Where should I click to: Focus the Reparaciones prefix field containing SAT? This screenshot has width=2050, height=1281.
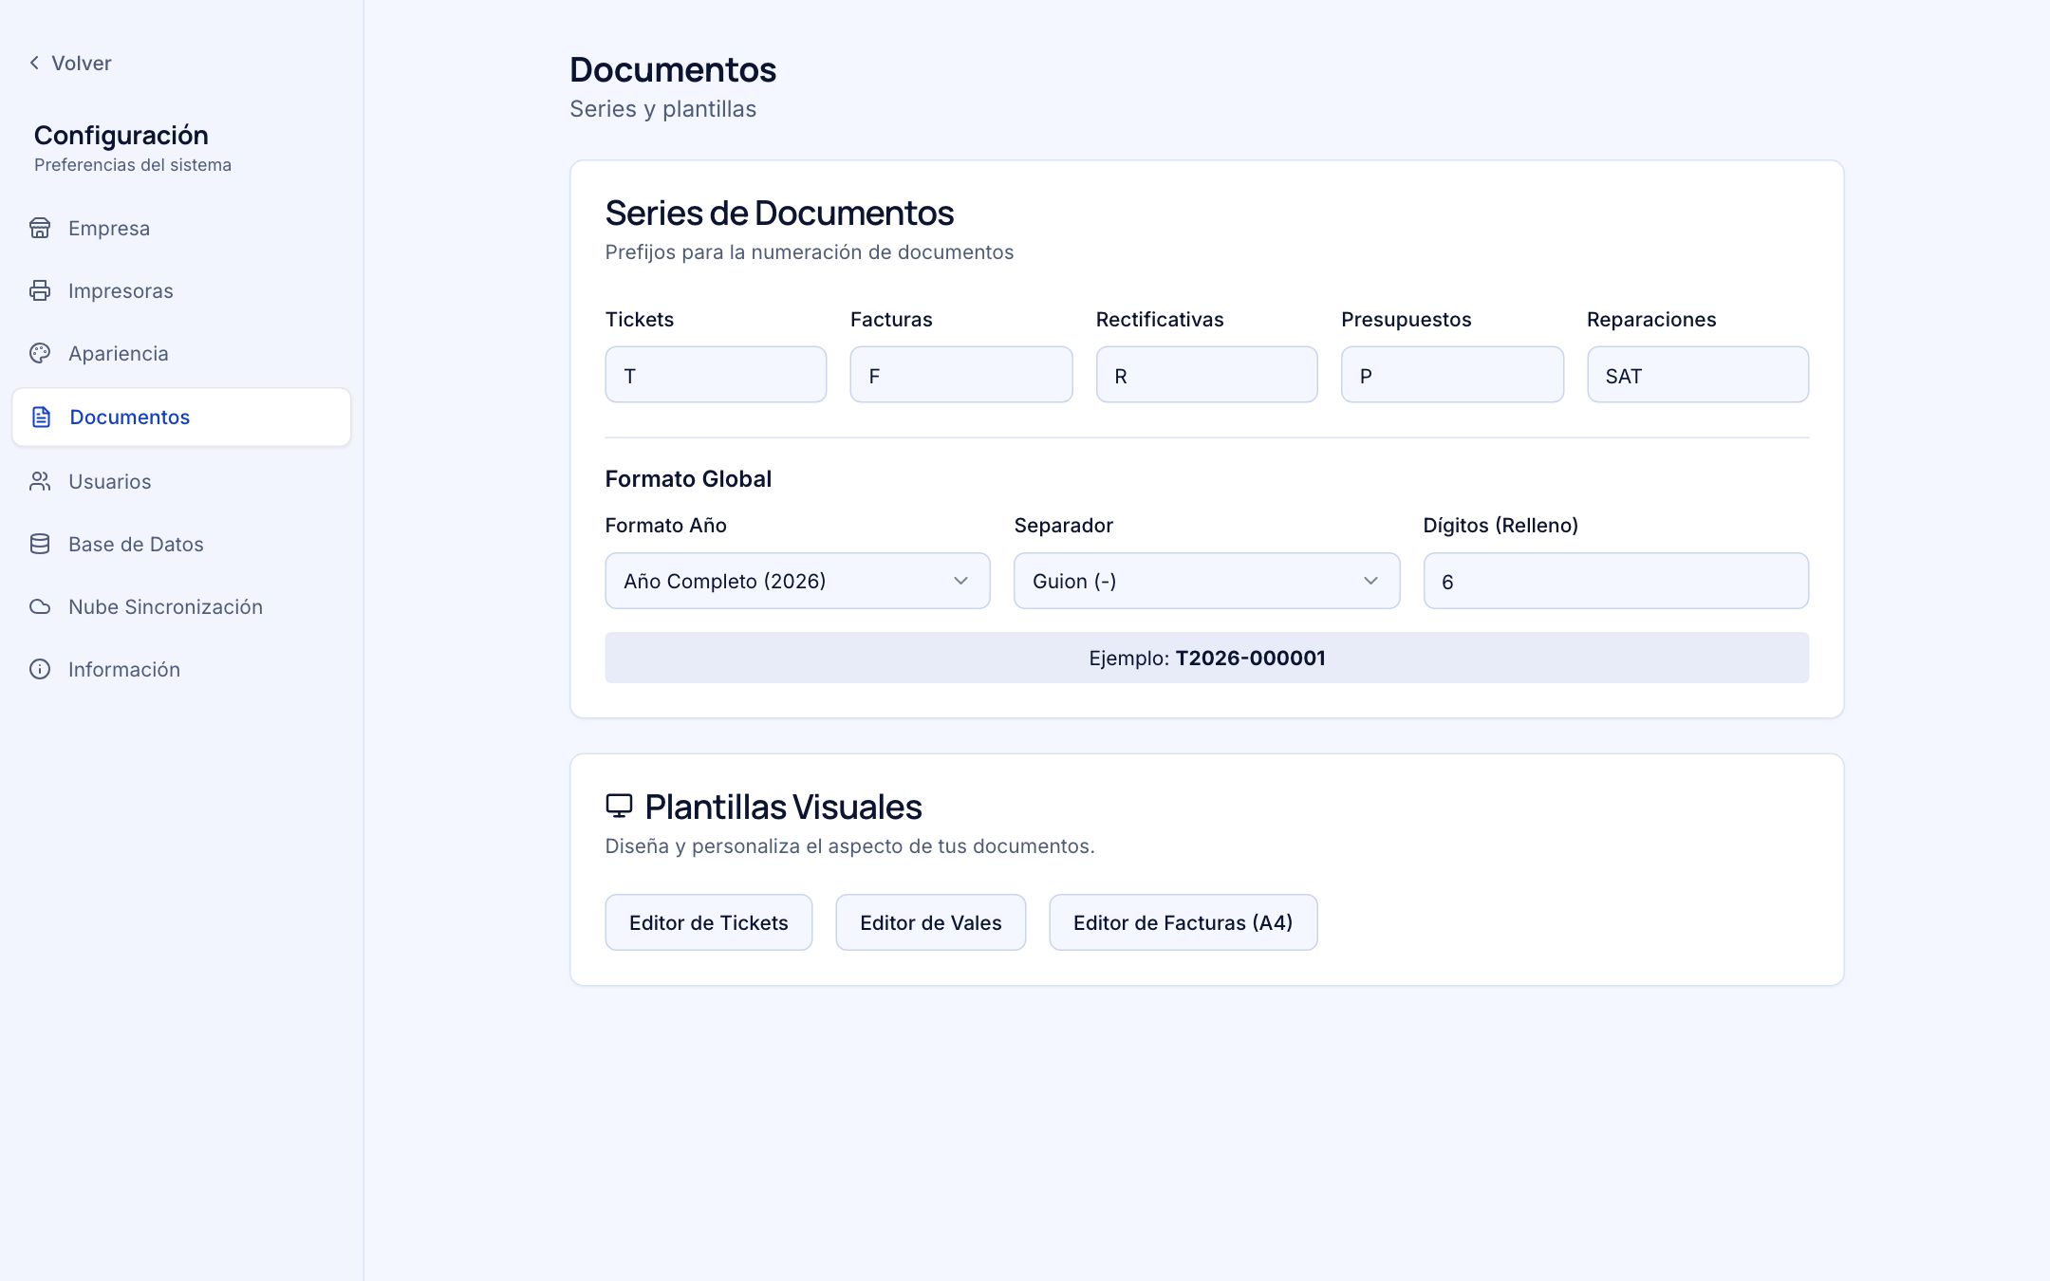pos(1698,375)
